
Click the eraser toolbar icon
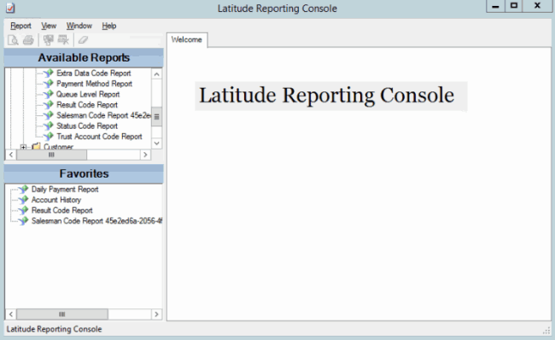coord(83,40)
